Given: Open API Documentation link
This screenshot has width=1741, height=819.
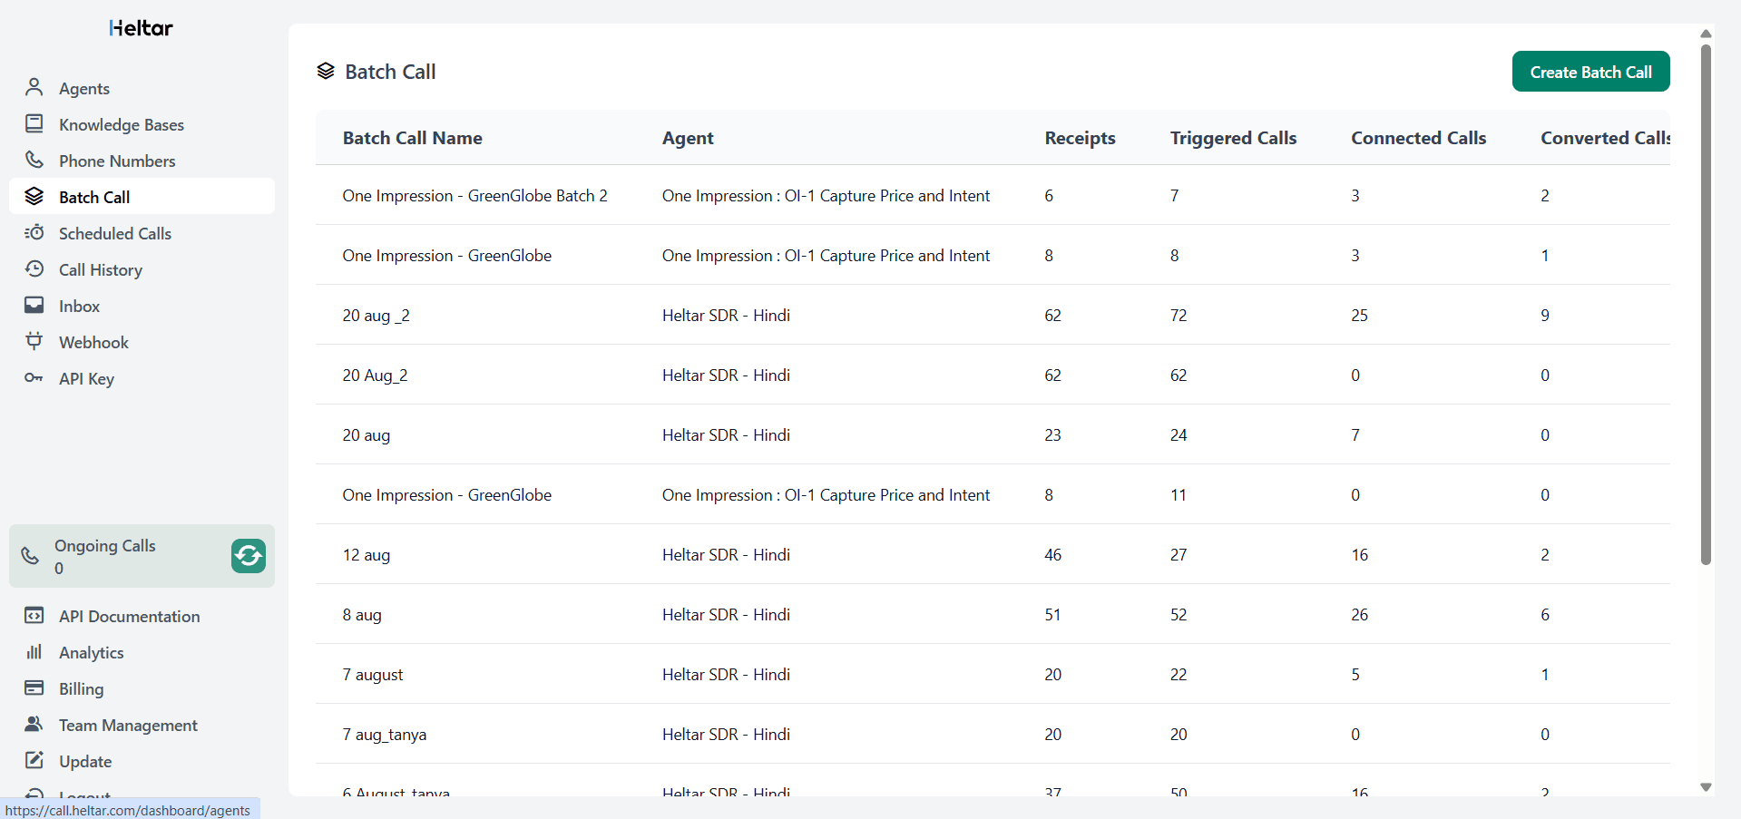Looking at the screenshot, I should pyautogui.click(x=129, y=616).
